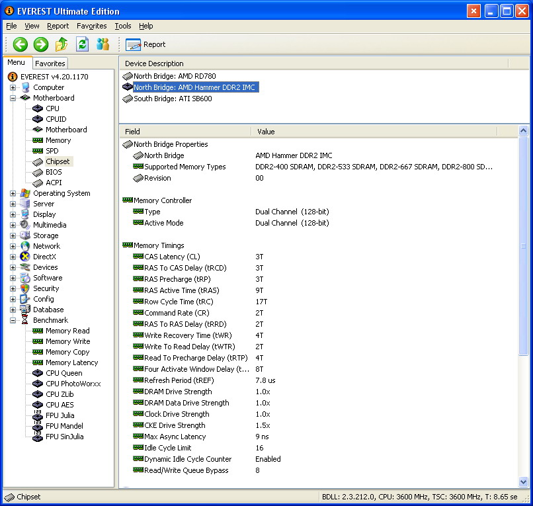
Task: Open the View menu
Action: click(x=32, y=26)
